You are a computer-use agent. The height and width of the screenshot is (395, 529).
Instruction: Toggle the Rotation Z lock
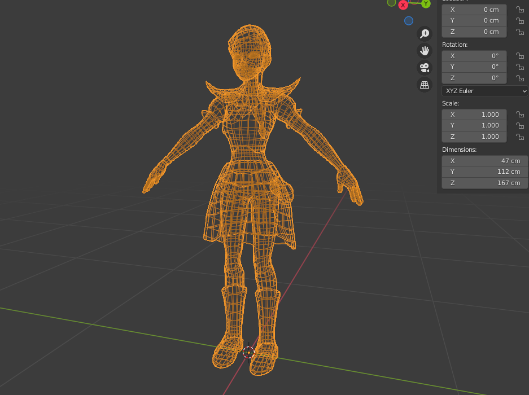(x=520, y=78)
